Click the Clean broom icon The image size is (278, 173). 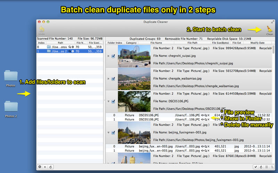click(269, 29)
